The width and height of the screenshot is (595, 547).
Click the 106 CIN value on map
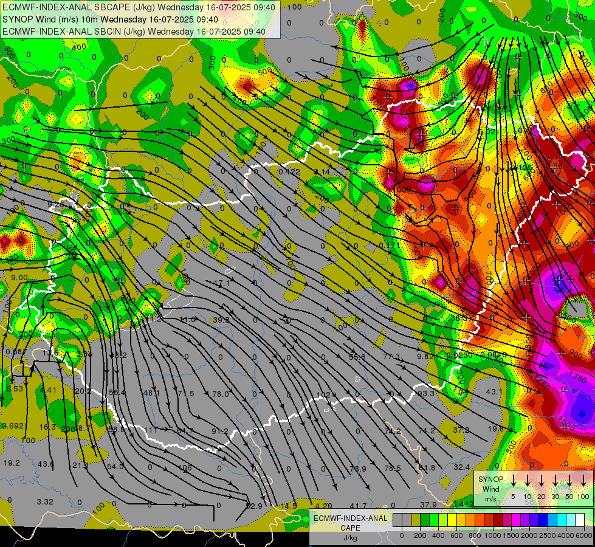click(185, 467)
